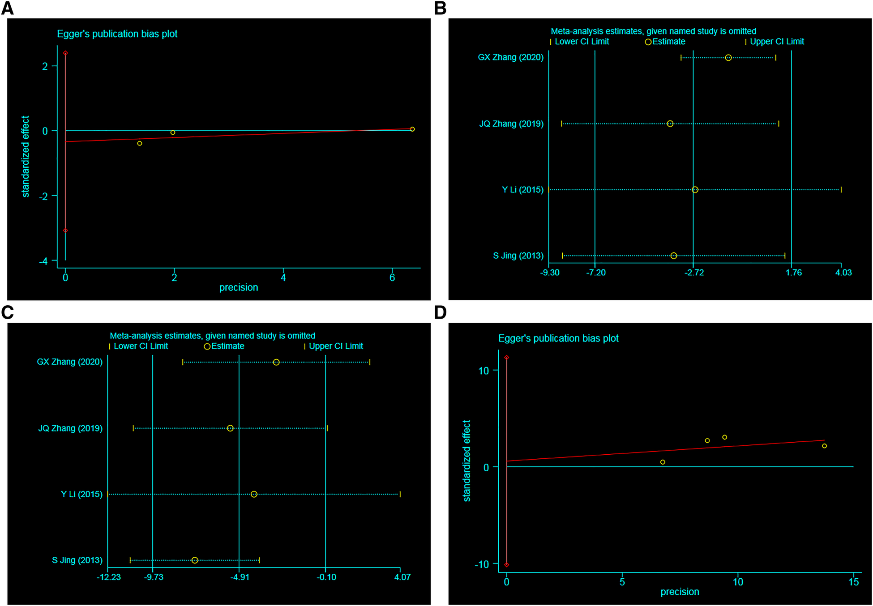Screen dimensions: 873x606
Task: Click the Y Li (2015) estimate circle in panel B
Action: coord(695,190)
